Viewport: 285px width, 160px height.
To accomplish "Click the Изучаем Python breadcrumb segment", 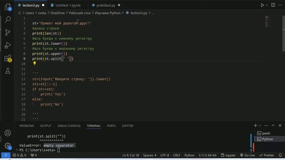I will (x=108, y=13).
